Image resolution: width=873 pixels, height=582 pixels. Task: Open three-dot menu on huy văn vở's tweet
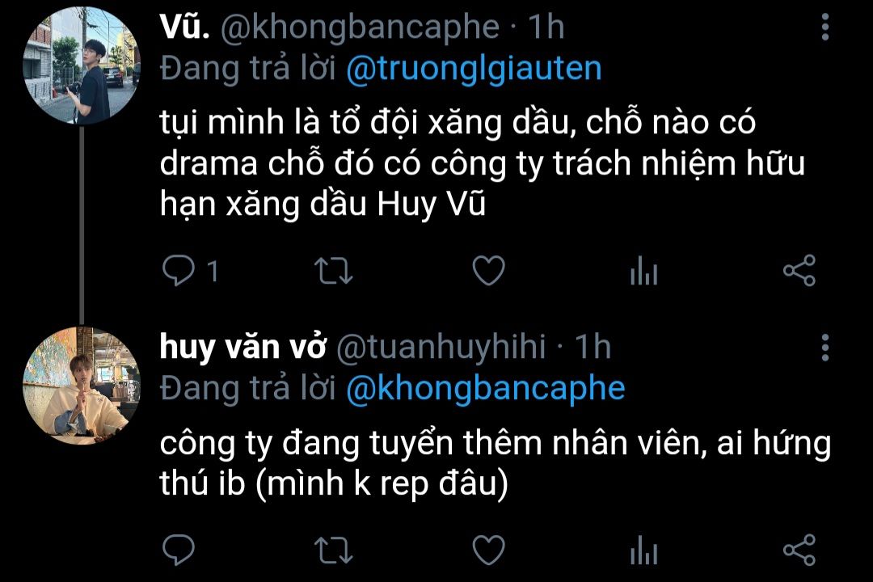[x=825, y=348]
